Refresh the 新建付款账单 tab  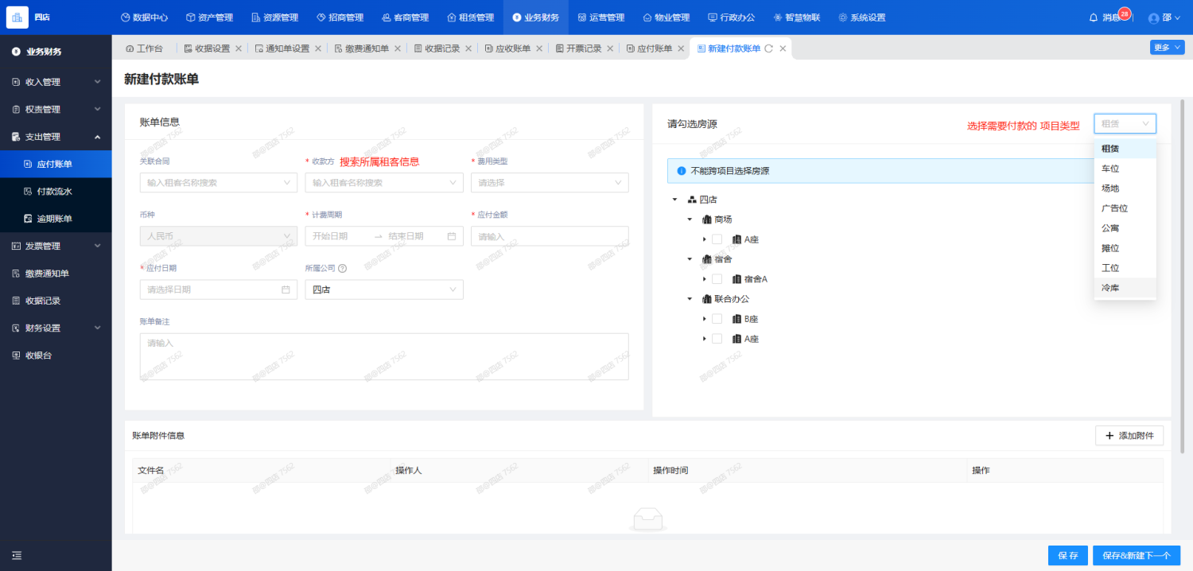click(x=769, y=49)
